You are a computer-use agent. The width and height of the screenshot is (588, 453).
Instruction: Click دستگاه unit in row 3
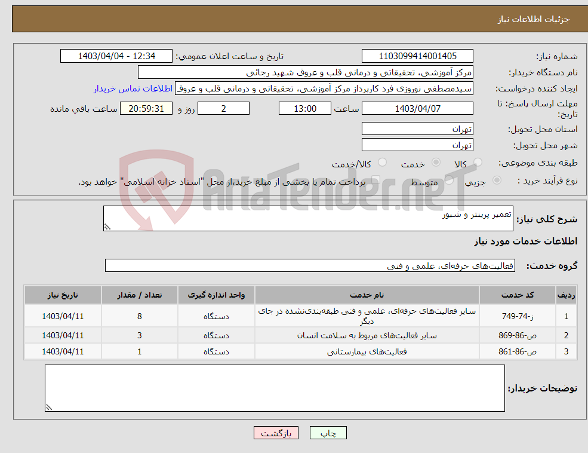pos(216,351)
